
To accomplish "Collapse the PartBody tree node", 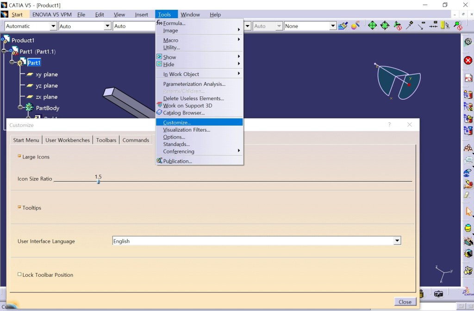I will [20, 108].
